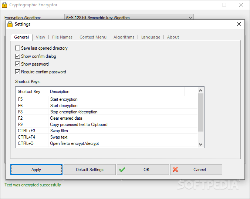This screenshot has width=250, height=199.
Task: Click the Description column header
Action: [x=116, y=92]
